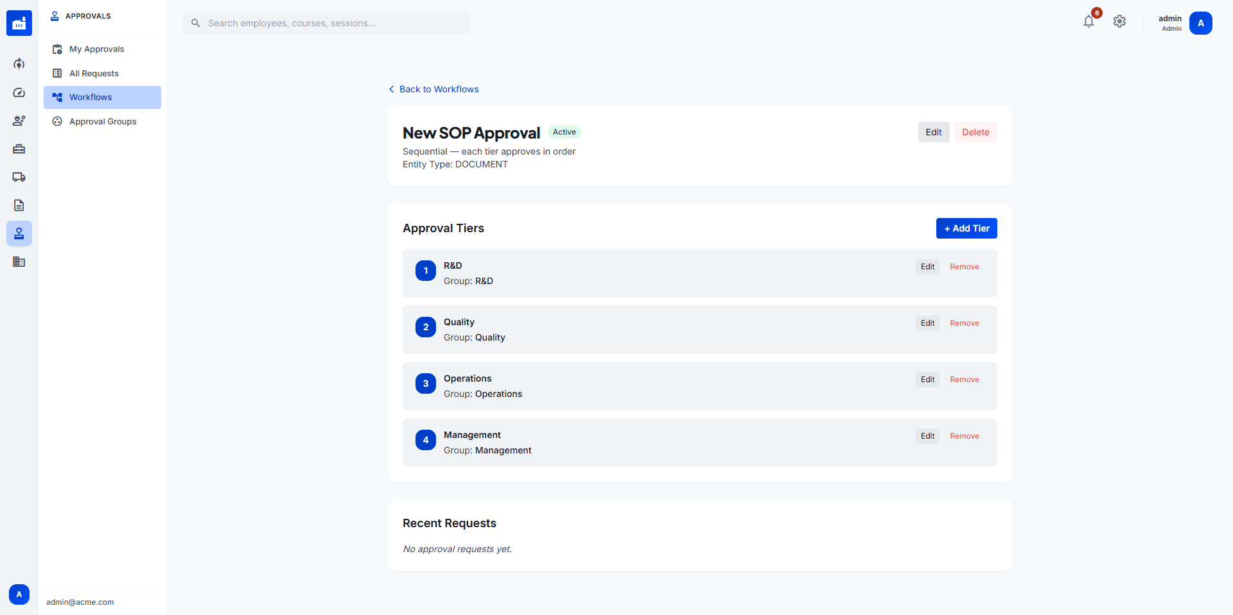Screen dimensions: 1233x615
Task: Open the employees people sidebar icon
Action: click(19, 121)
